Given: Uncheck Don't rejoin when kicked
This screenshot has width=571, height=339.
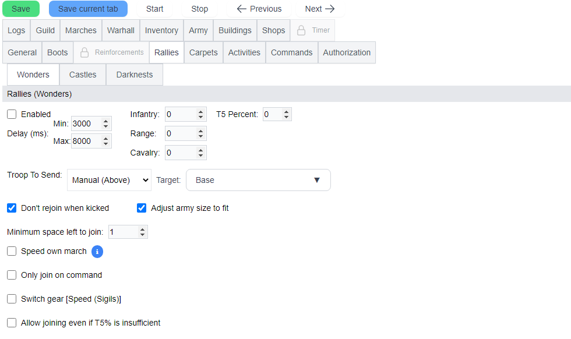Looking at the screenshot, I should (12, 208).
